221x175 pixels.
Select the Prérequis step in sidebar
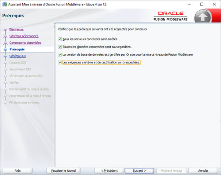pyautogui.click(x=17, y=49)
